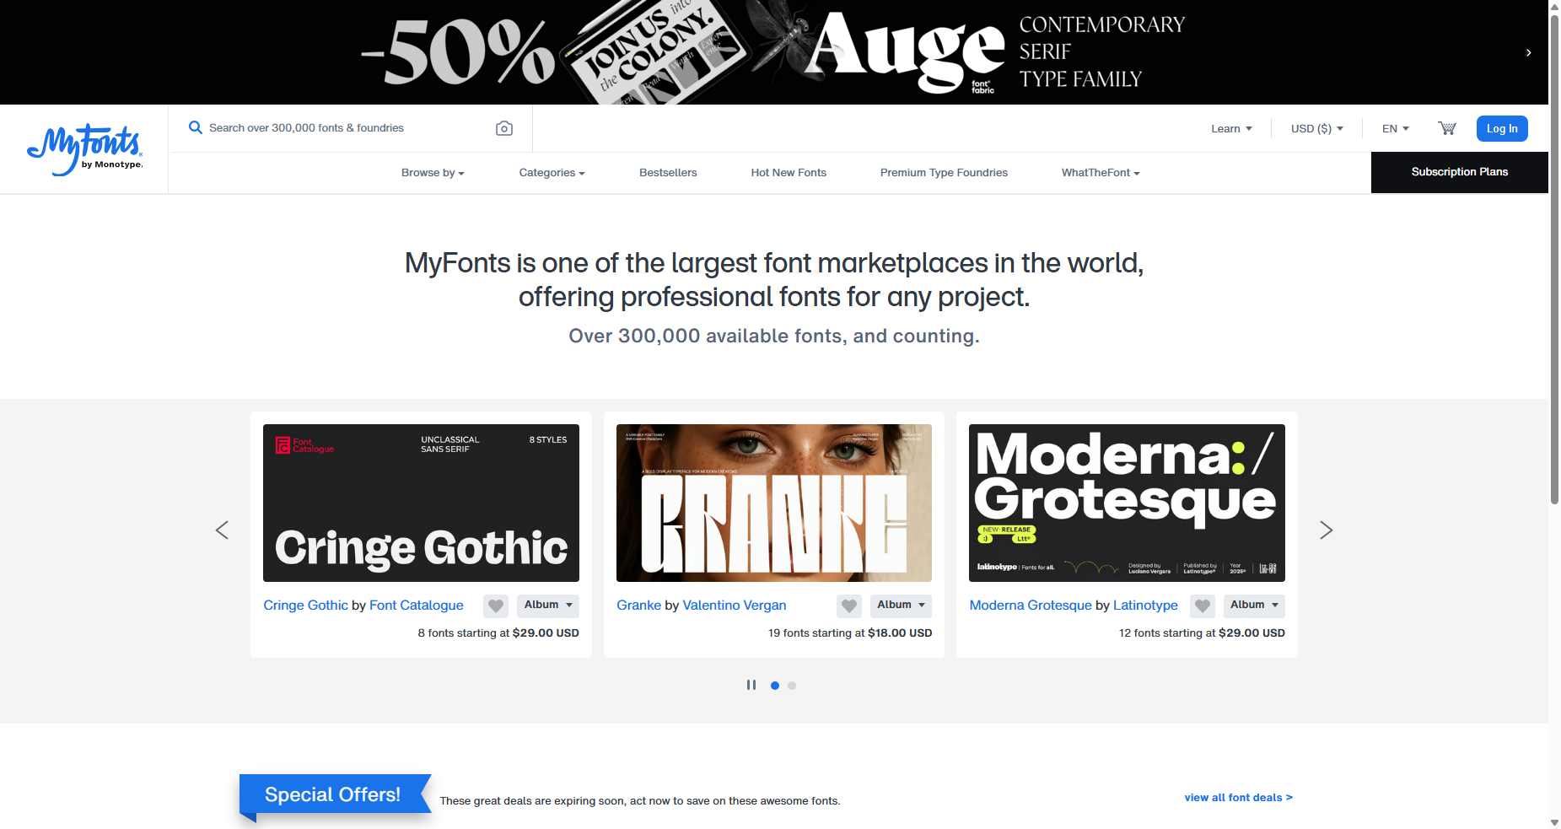Click the Moderna Grotesque preview image
1561x829 pixels.
tap(1127, 503)
